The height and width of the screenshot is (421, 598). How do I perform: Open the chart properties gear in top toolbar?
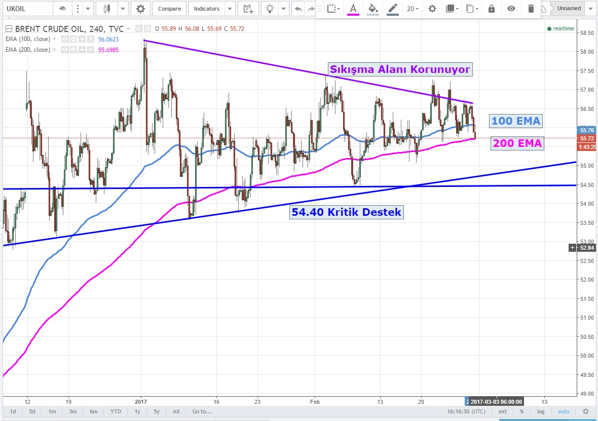(x=140, y=9)
